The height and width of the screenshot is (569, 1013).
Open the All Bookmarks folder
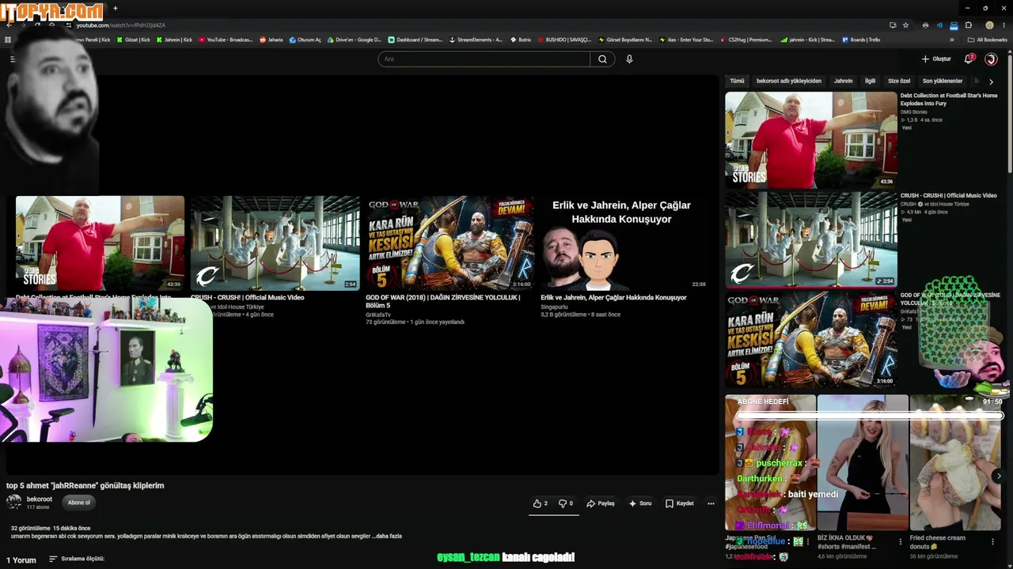[987, 40]
